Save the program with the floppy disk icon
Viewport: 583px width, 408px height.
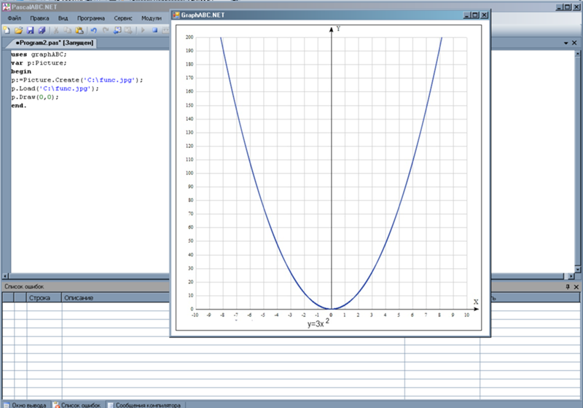pos(30,31)
